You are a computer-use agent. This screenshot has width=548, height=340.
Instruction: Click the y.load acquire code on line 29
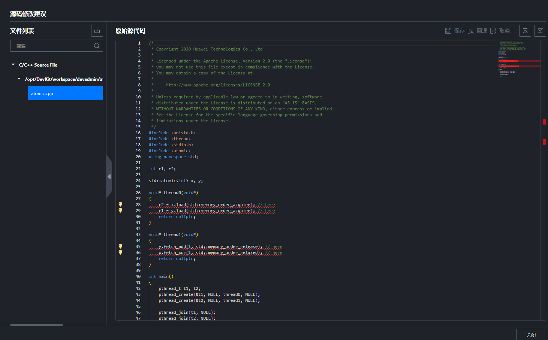(x=207, y=211)
